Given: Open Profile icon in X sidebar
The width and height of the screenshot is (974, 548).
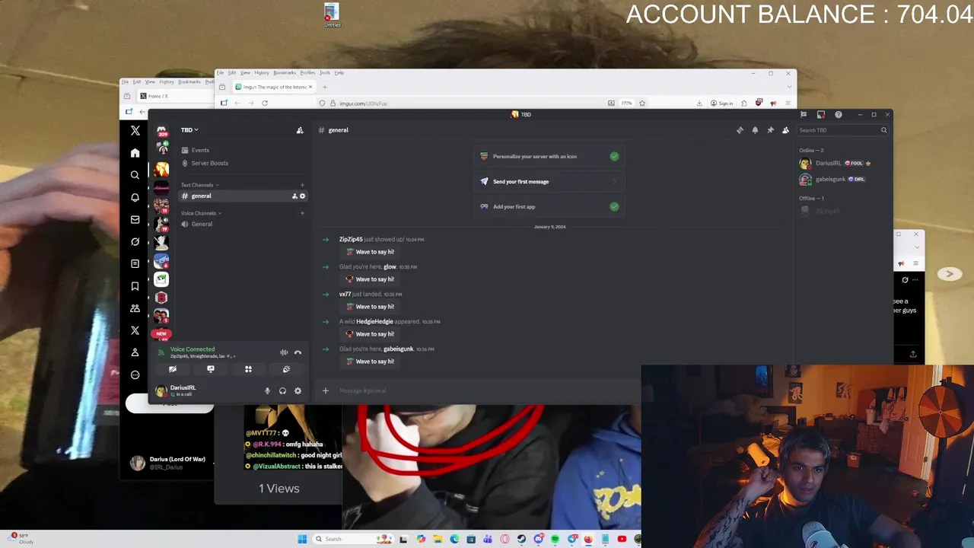Looking at the screenshot, I should pos(135,352).
